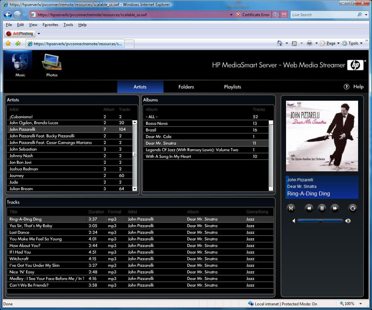The width and height of the screenshot is (372, 310).
Task: Expand the address bar URL dropdown
Action: [x=231, y=15]
